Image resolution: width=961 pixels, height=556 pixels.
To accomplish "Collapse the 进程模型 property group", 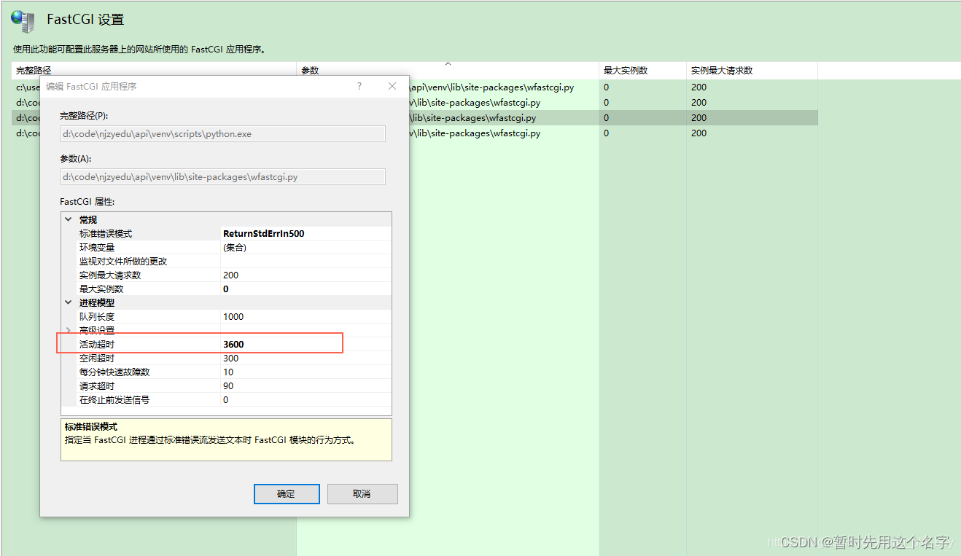I will [x=69, y=302].
